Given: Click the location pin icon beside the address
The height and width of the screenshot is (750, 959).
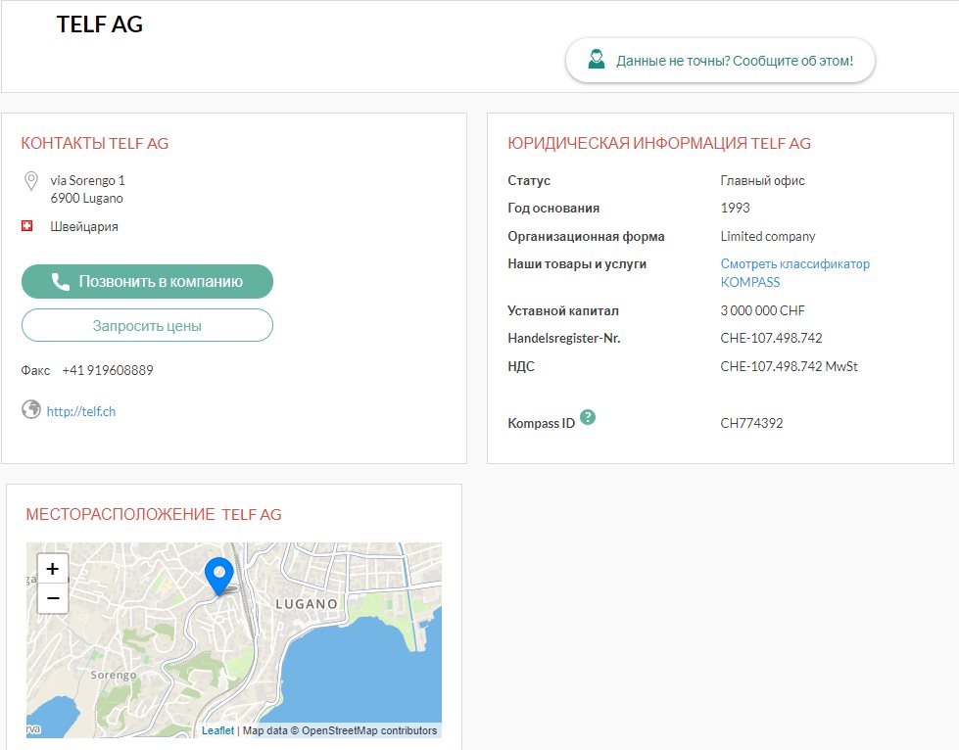Looking at the screenshot, I should (x=30, y=181).
